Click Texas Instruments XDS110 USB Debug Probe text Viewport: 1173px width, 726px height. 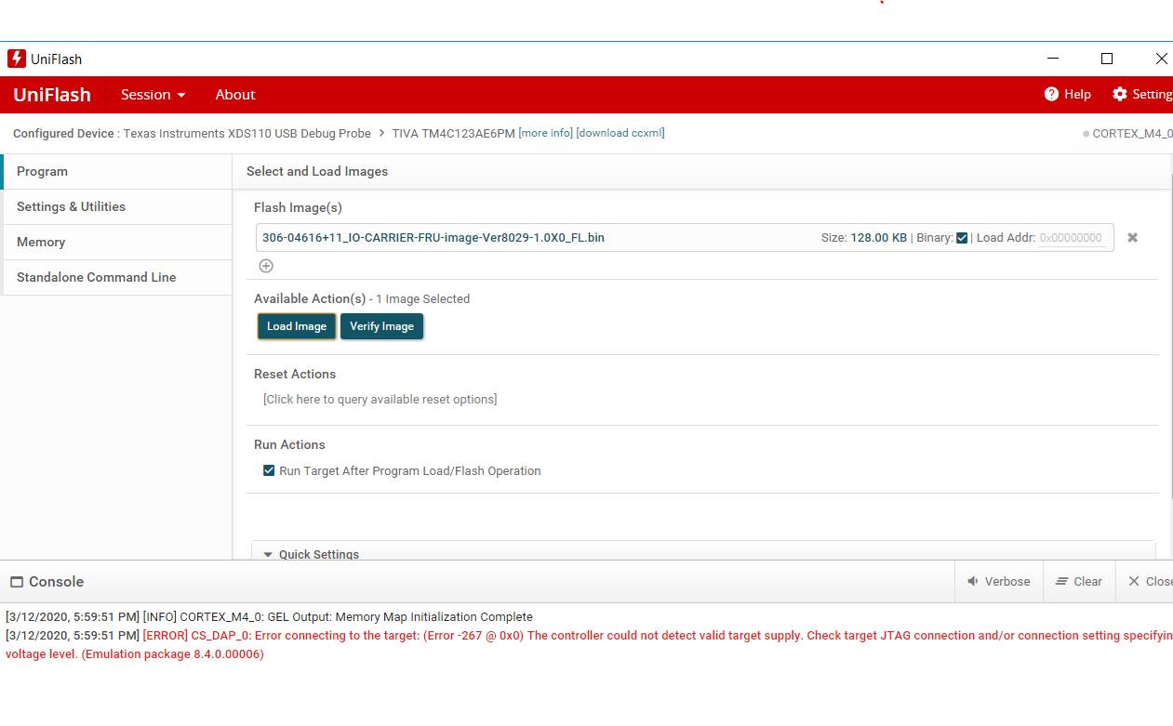[247, 133]
